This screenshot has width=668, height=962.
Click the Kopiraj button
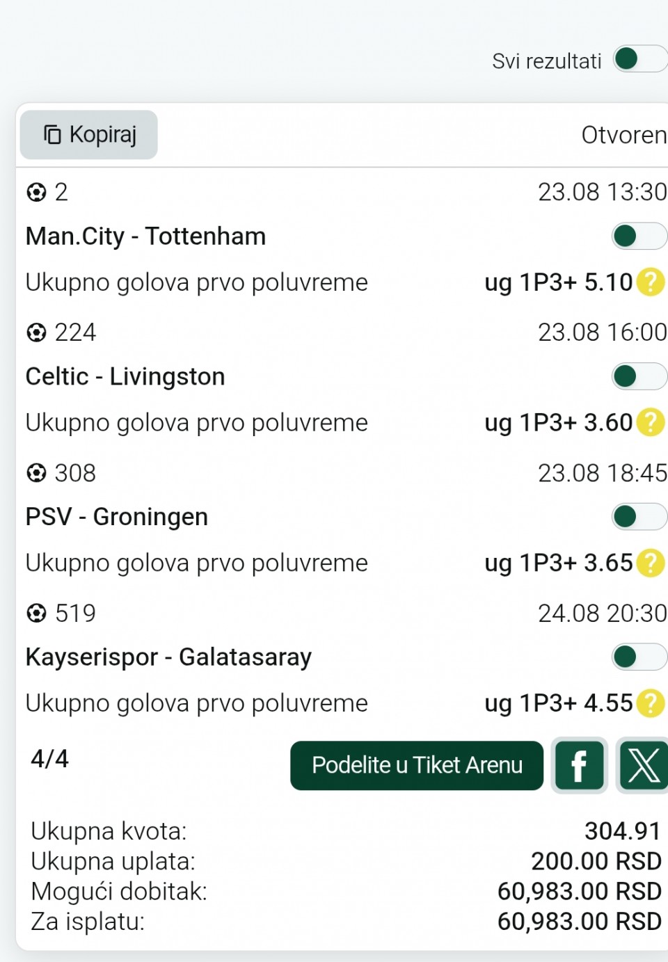(89, 135)
